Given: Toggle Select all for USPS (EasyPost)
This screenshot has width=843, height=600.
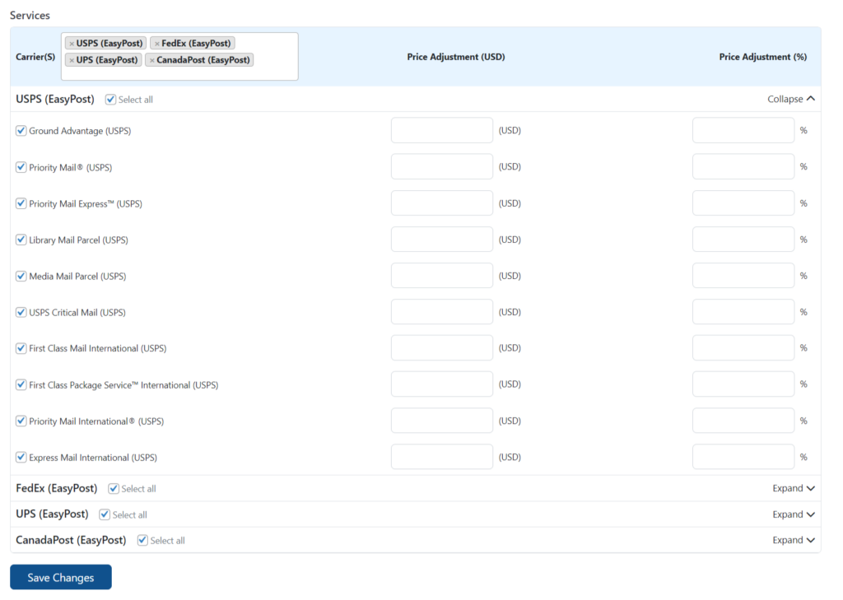Looking at the screenshot, I should click(x=111, y=100).
